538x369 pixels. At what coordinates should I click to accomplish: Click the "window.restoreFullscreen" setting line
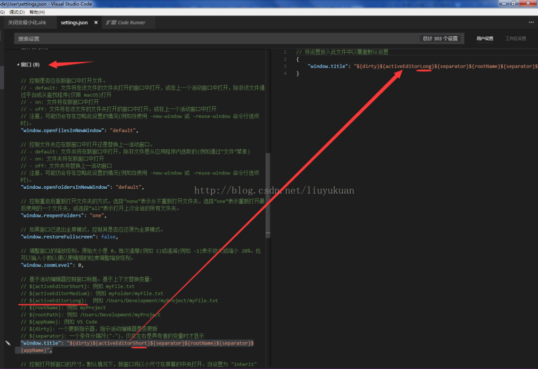[69, 237]
